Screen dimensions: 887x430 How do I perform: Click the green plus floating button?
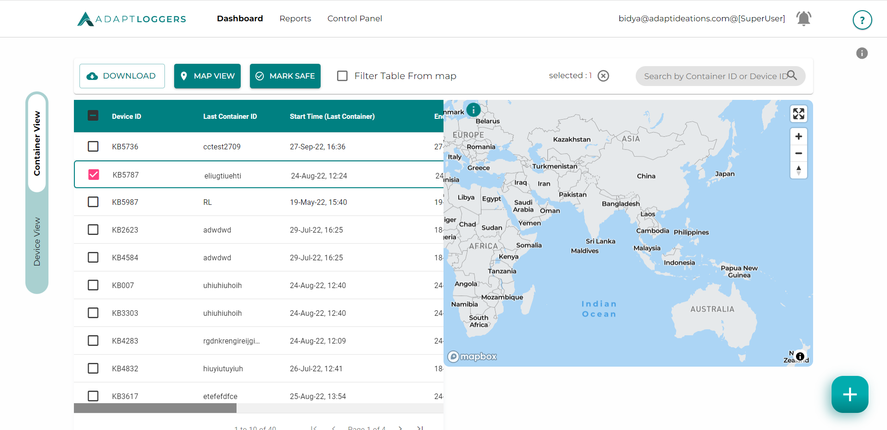pyautogui.click(x=850, y=394)
